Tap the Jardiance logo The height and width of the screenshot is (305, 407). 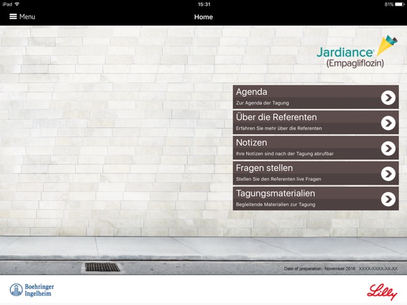tap(356, 51)
